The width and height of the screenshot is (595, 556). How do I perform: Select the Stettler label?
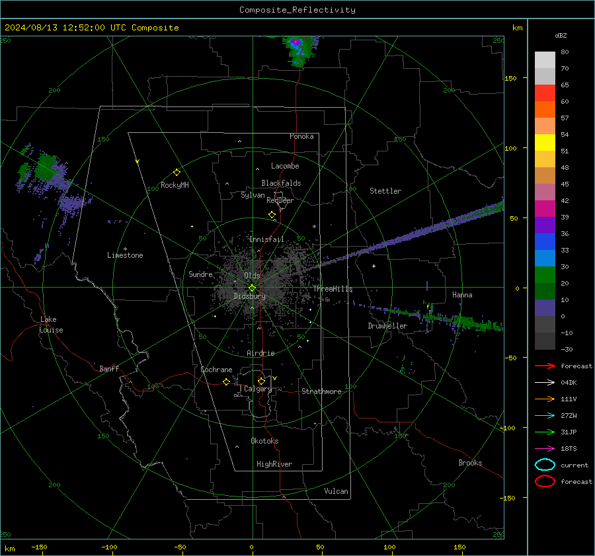point(385,191)
